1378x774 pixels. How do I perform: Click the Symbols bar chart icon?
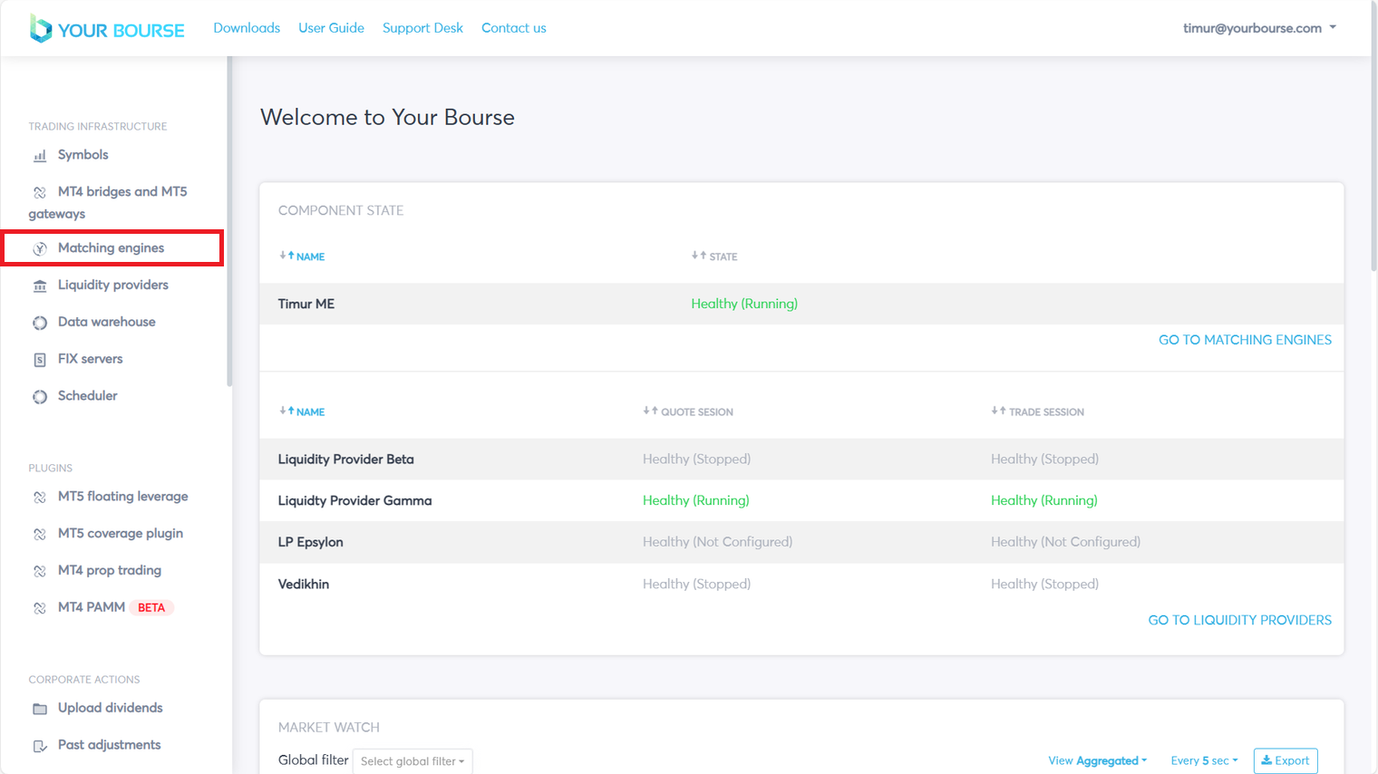click(40, 156)
